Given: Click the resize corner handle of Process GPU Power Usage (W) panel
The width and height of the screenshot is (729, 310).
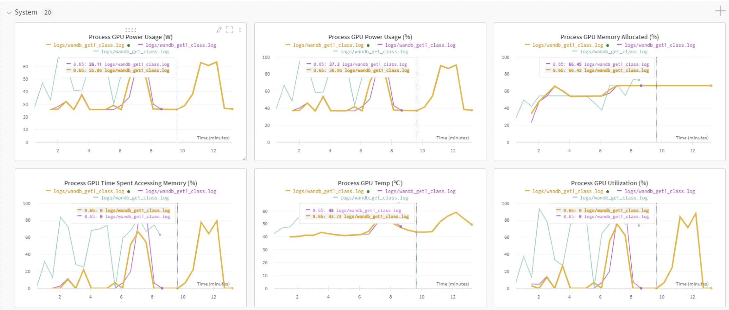Looking at the screenshot, I should coord(244,158).
